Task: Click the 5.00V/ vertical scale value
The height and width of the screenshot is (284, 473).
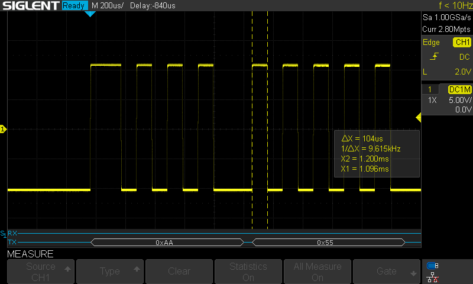Action: [460, 100]
